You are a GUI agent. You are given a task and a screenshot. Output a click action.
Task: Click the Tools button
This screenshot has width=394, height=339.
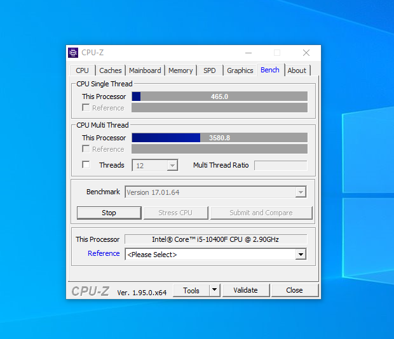click(191, 290)
